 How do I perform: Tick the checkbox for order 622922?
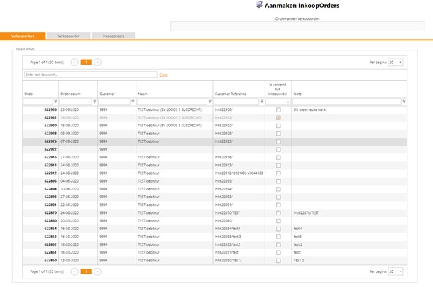(278, 149)
